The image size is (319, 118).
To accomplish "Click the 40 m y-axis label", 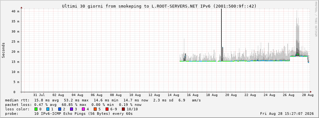I will pyautogui.click(x=15, y=11).
